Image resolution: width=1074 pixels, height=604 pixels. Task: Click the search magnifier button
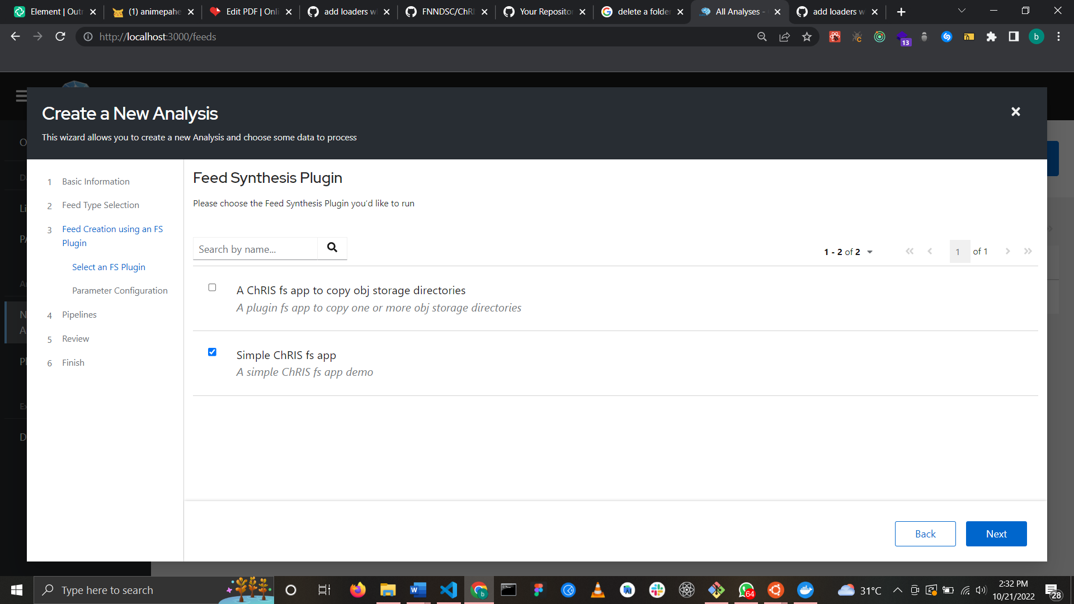(x=332, y=248)
